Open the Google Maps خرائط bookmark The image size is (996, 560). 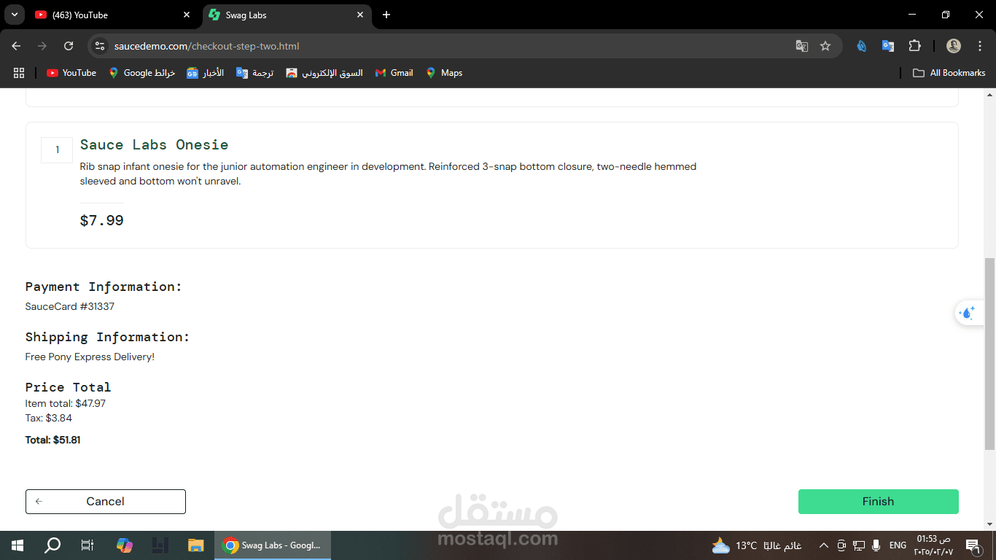click(x=142, y=73)
